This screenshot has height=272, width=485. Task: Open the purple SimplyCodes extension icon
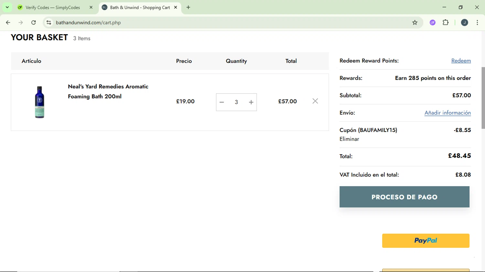coord(433,23)
